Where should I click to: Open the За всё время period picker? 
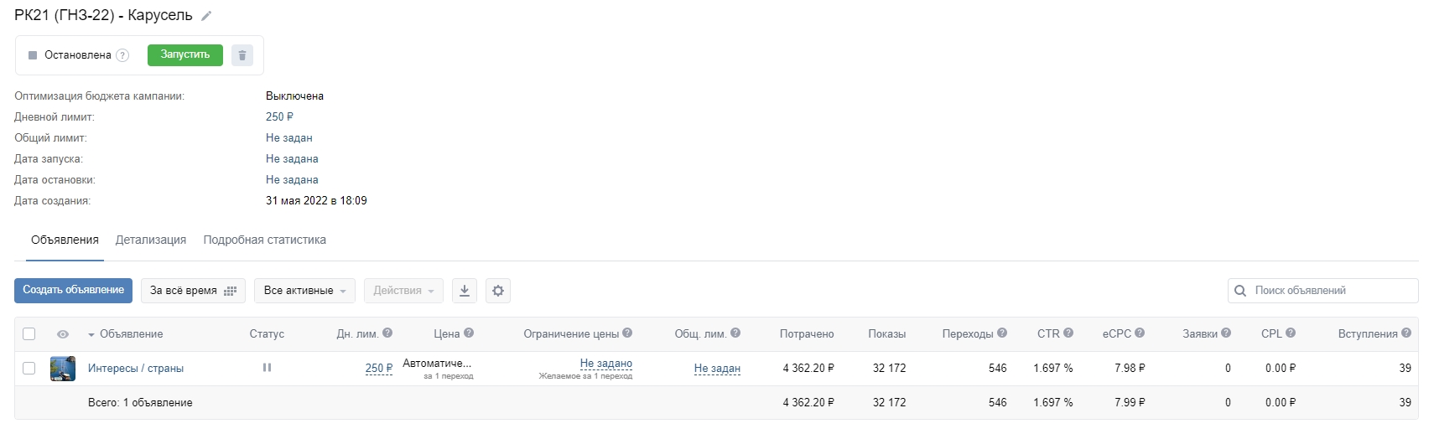[x=193, y=291]
